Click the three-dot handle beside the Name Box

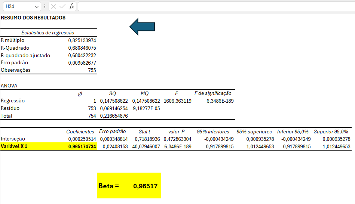point(45,7)
